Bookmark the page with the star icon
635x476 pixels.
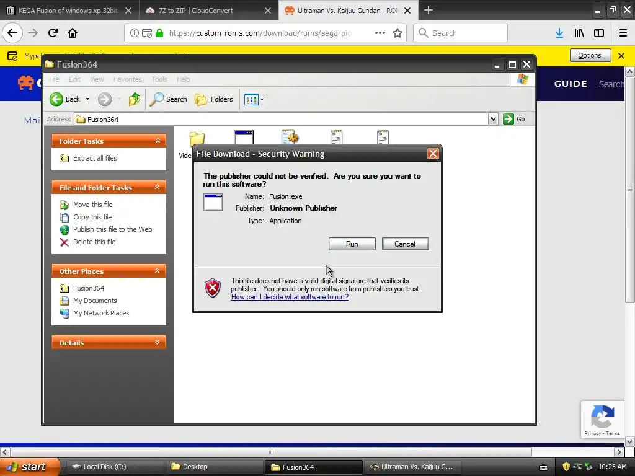397,33
